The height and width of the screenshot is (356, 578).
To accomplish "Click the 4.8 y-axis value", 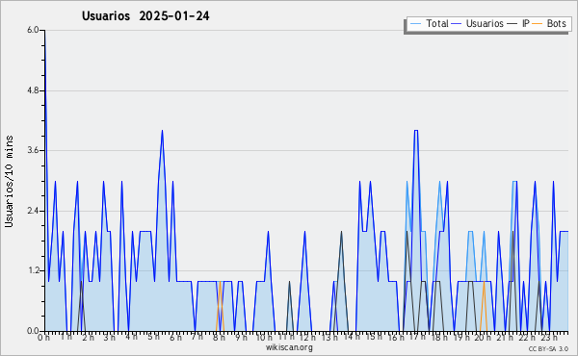I will (x=33, y=90).
